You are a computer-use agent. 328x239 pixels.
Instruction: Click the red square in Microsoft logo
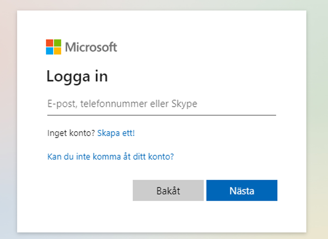point(49,43)
